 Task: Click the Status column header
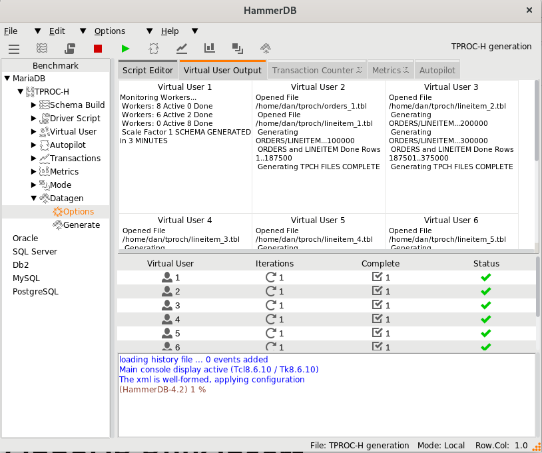[x=486, y=264]
